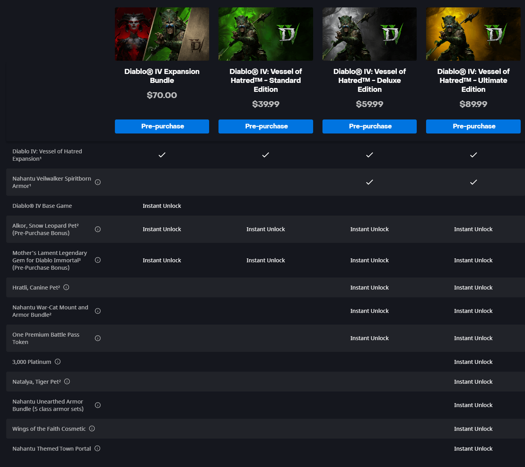Click 'Nahantu Themed Town Portal' row label

(52, 449)
